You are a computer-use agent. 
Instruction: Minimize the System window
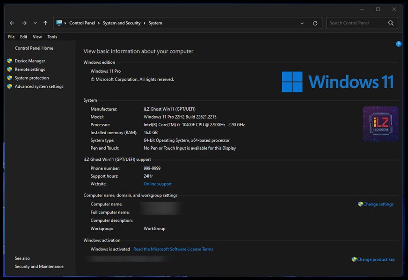[362, 9]
